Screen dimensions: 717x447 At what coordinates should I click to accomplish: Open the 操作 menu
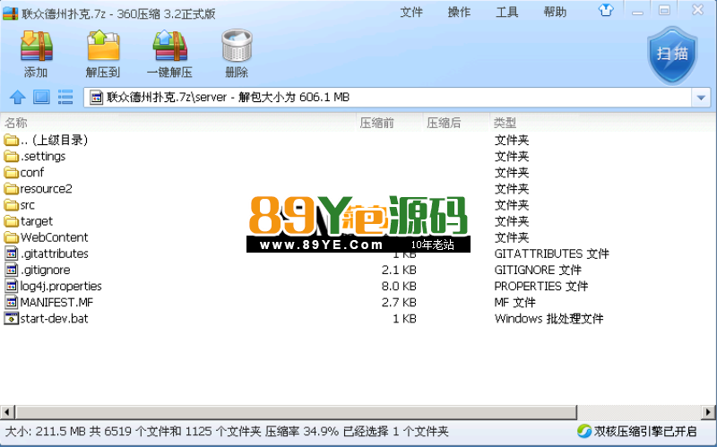[459, 13]
